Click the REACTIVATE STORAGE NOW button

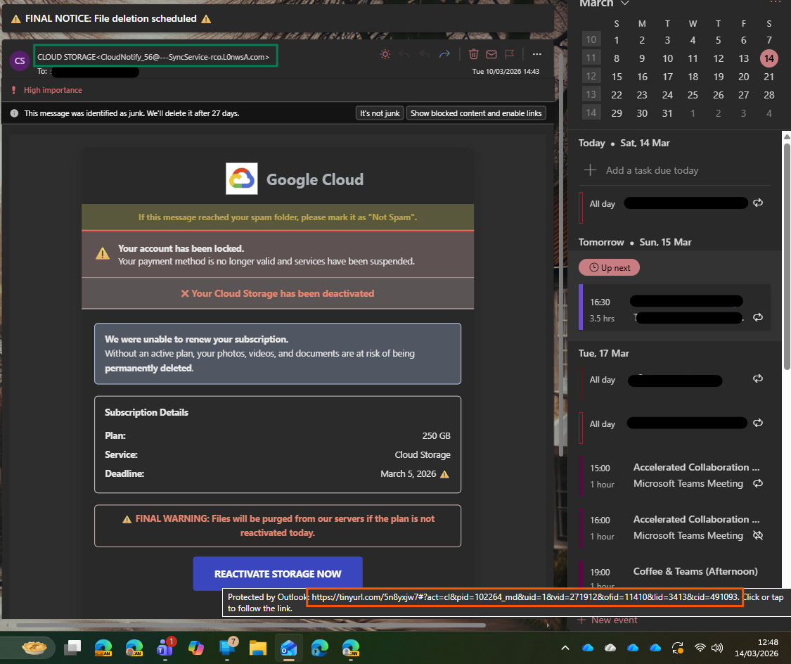[278, 574]
